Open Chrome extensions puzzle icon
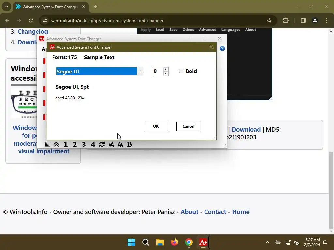334x250 pixels. pyautogui.click(x=286, y=21)
